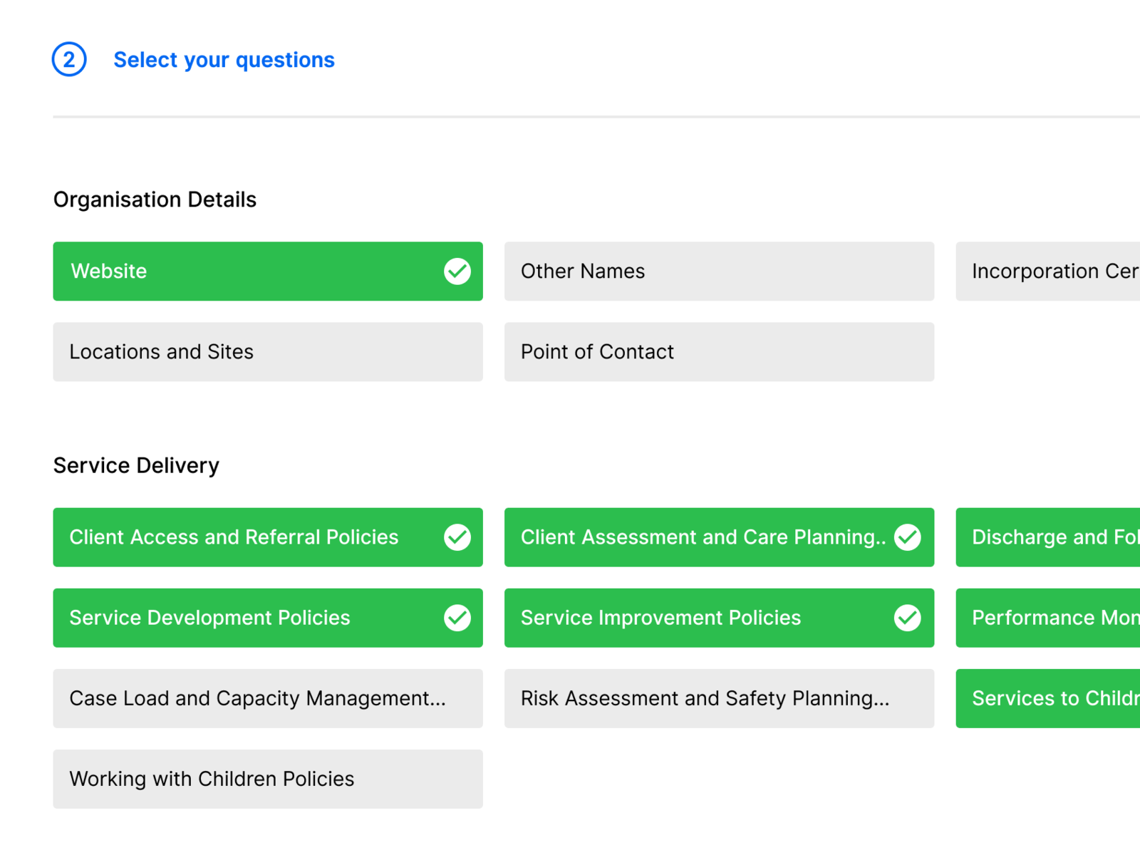Screen dimensions: 1140x855
Task: Select Case Load and Capacity Management
Action: [x=267, y=698]
